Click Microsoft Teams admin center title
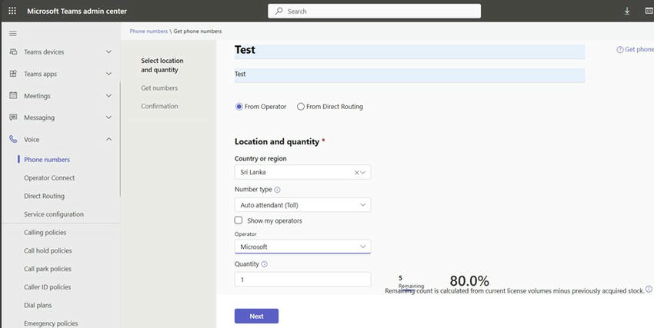This screenshot has width=654, height=328. 77,12
